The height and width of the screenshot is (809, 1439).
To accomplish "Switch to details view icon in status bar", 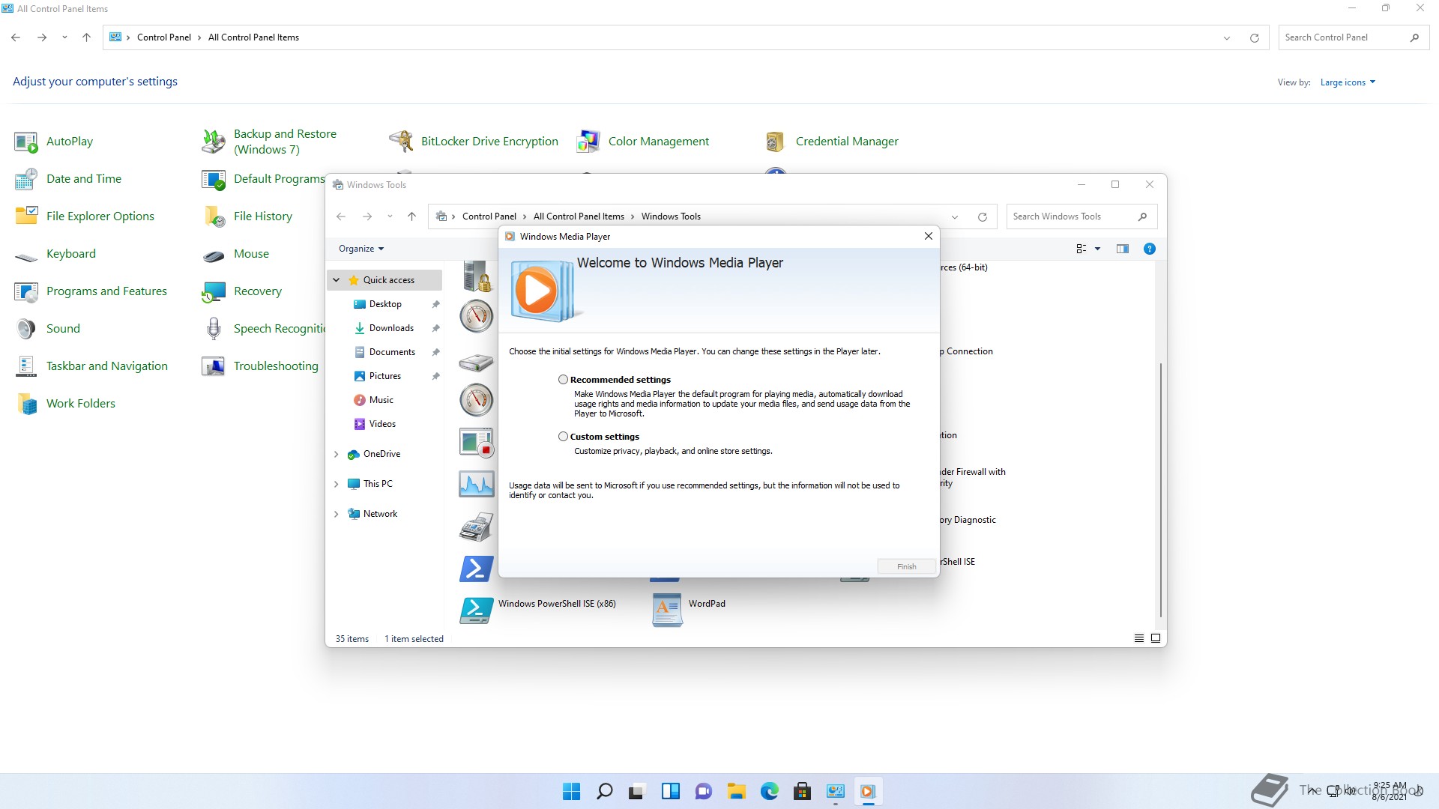I will [x=1138, y=638].
